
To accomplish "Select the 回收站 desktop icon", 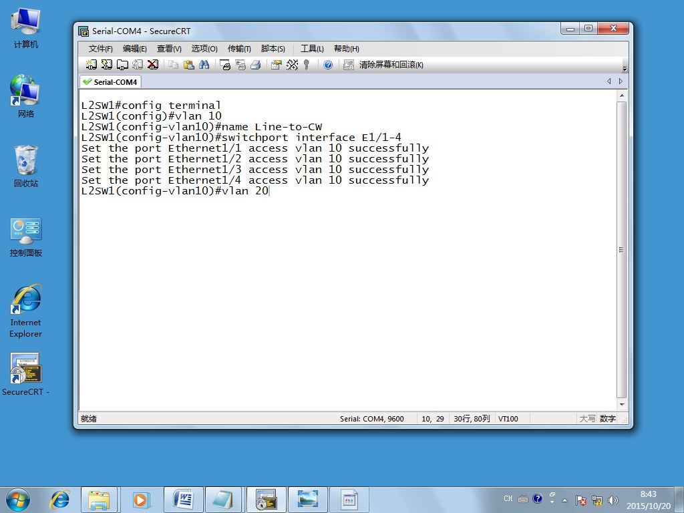I will [x=26, y=166].
